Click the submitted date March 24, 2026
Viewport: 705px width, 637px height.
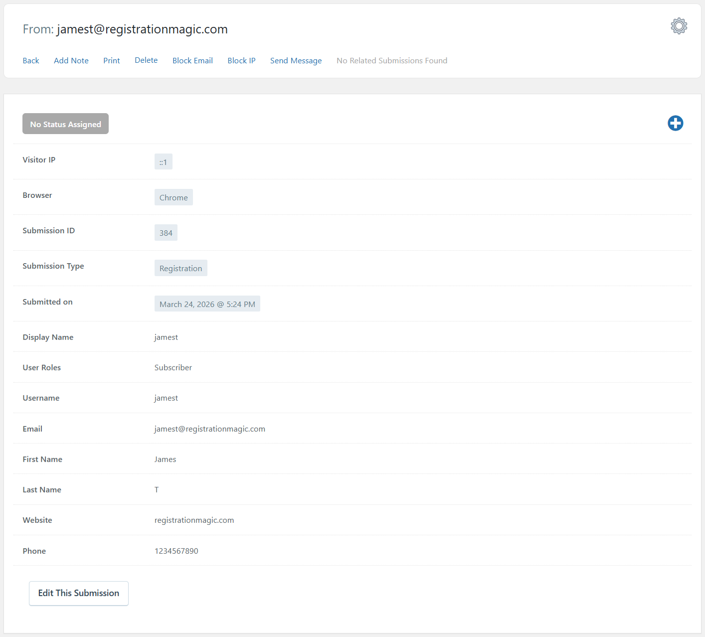click(207, 304)
